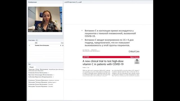The width and height of the screenshot is (180, 101).
Task: Click the article DOI link under Critical Care citation
Action: click(91, 51)
